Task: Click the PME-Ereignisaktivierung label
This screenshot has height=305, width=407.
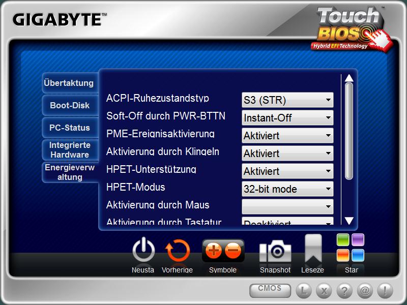Action: [160, 134]
